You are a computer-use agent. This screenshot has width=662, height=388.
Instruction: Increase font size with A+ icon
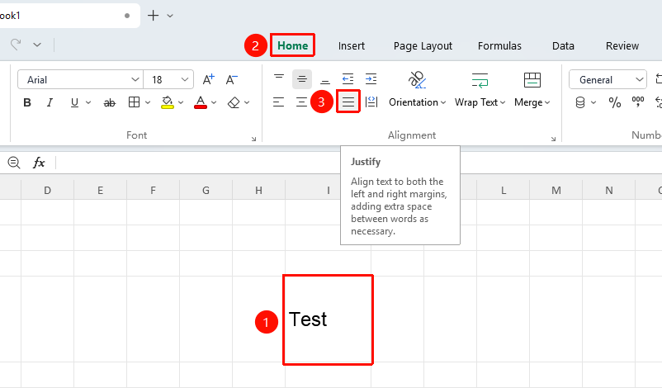209,79
